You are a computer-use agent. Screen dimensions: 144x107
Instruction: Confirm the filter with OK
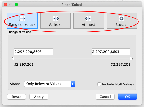[x=128, y=97]
